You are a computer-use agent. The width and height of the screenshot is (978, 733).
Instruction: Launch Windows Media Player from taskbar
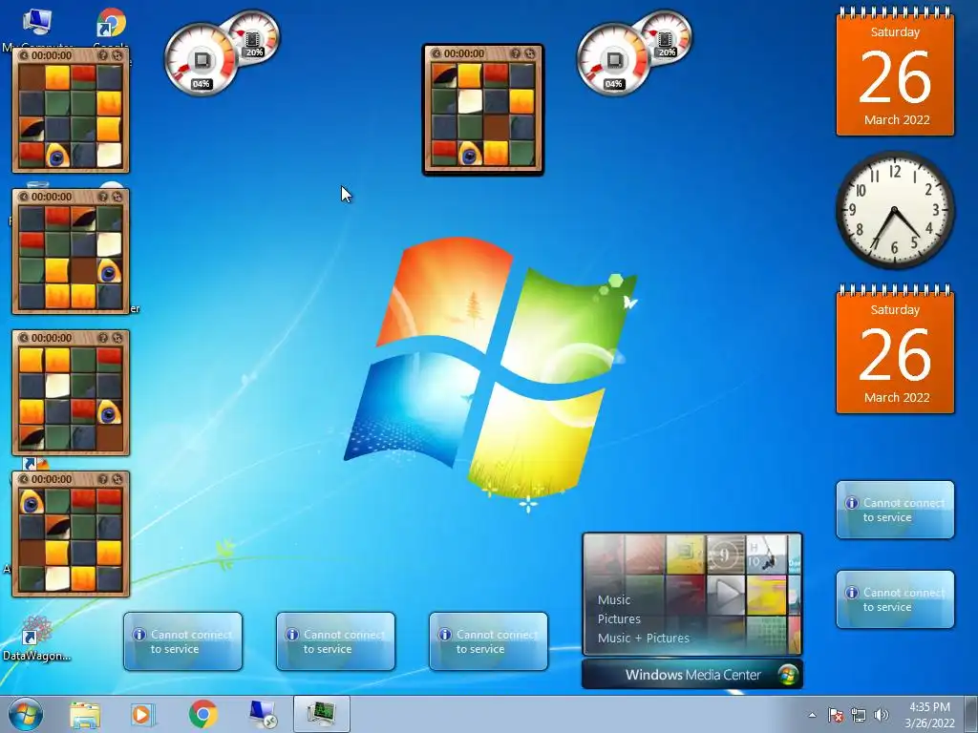point(143,714)
